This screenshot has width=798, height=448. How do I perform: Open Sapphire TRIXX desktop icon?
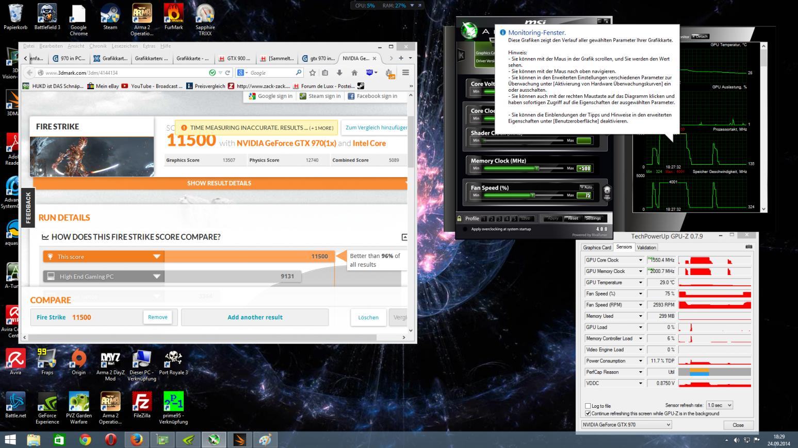(205, 20)
